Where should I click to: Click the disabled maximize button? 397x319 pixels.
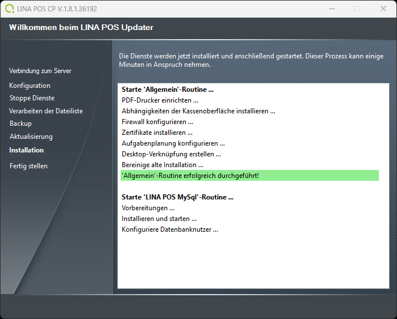[357, 8]
